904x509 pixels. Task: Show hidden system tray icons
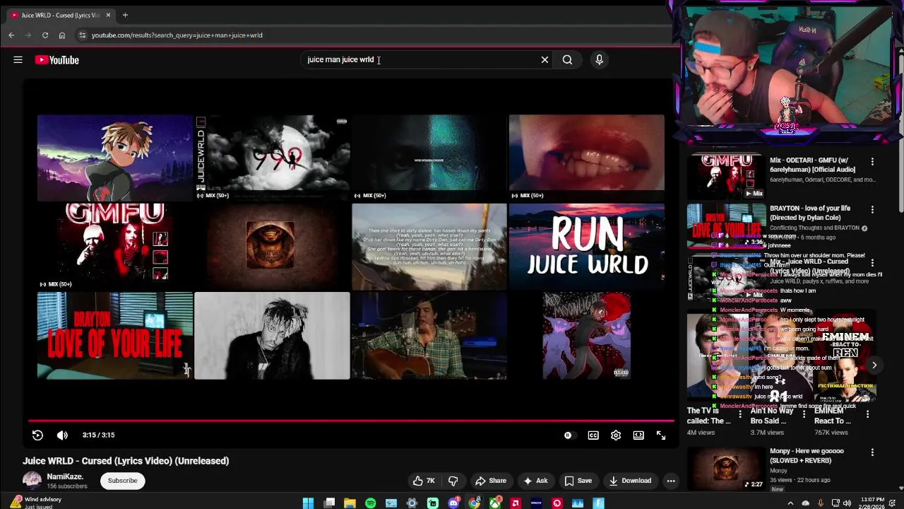[791, 503]
